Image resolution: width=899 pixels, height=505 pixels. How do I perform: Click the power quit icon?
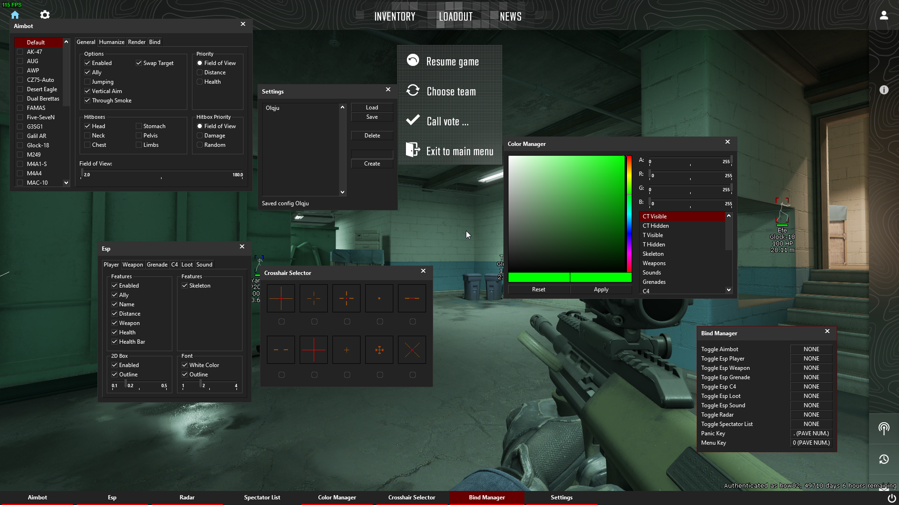pos(892,498)
